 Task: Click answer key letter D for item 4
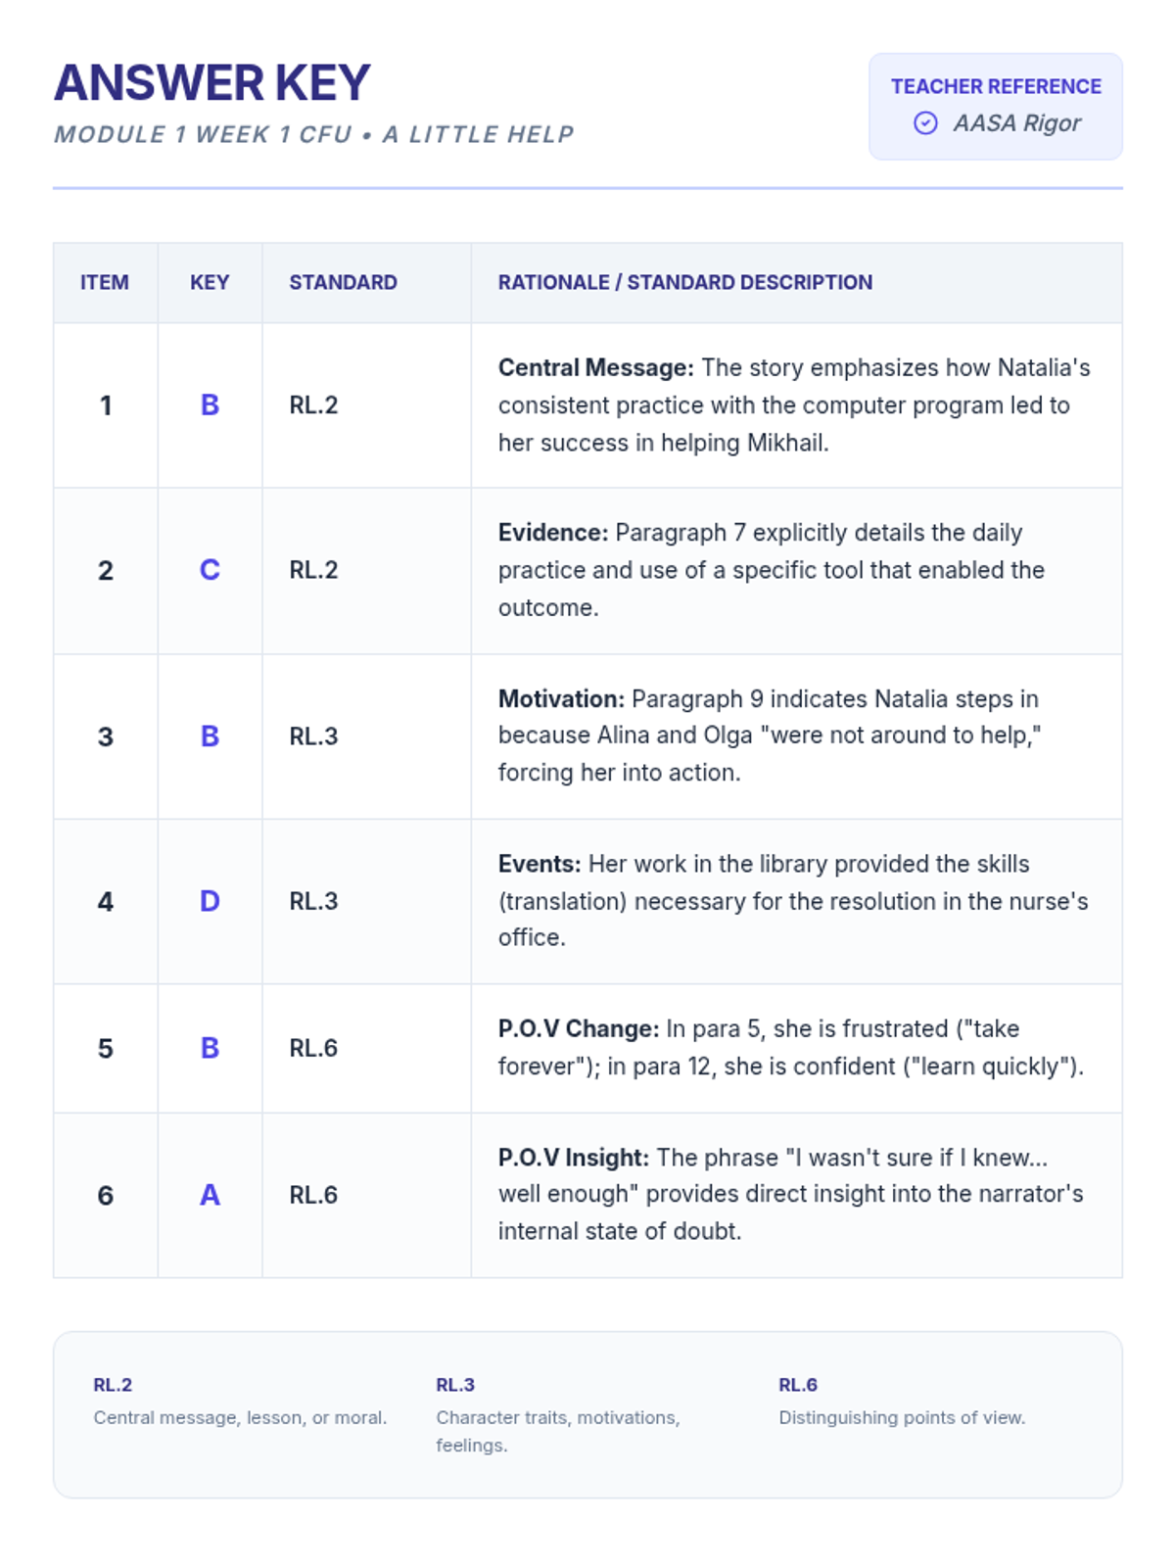click(210, 901)
